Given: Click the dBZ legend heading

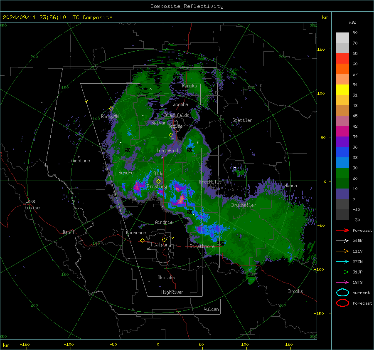Looking at the screenshot, I should [352, 22].
